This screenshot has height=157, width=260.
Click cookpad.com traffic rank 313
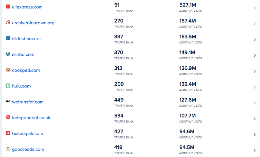[x=118, y=68]
